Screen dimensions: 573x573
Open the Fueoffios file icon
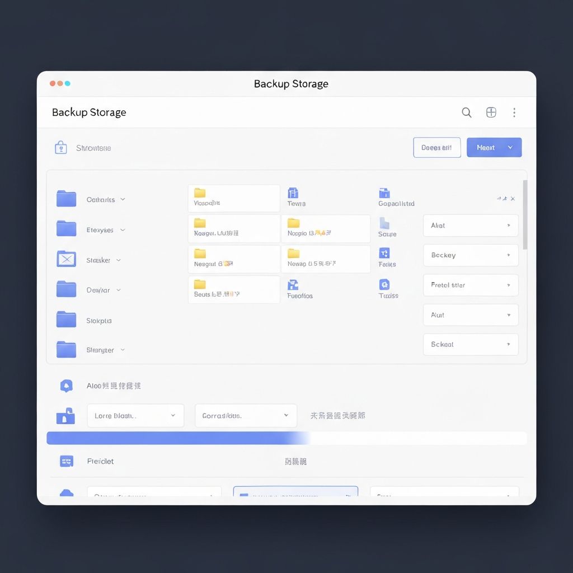[293, 285]
